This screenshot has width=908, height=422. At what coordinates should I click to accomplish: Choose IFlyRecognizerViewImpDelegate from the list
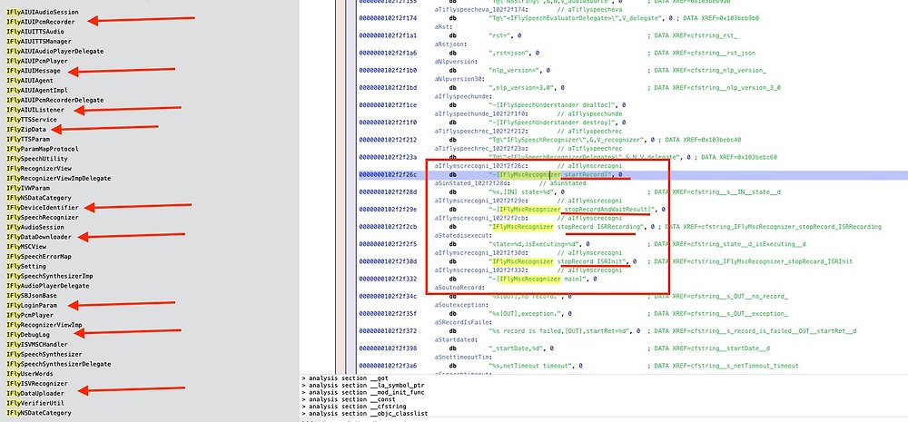point(58,178)
